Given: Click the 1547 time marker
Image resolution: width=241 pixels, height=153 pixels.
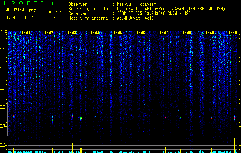Looking at the screenshot, I should click(164, 33).
